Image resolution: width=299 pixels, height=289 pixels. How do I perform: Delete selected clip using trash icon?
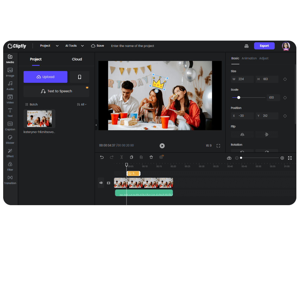coord(151,157)
